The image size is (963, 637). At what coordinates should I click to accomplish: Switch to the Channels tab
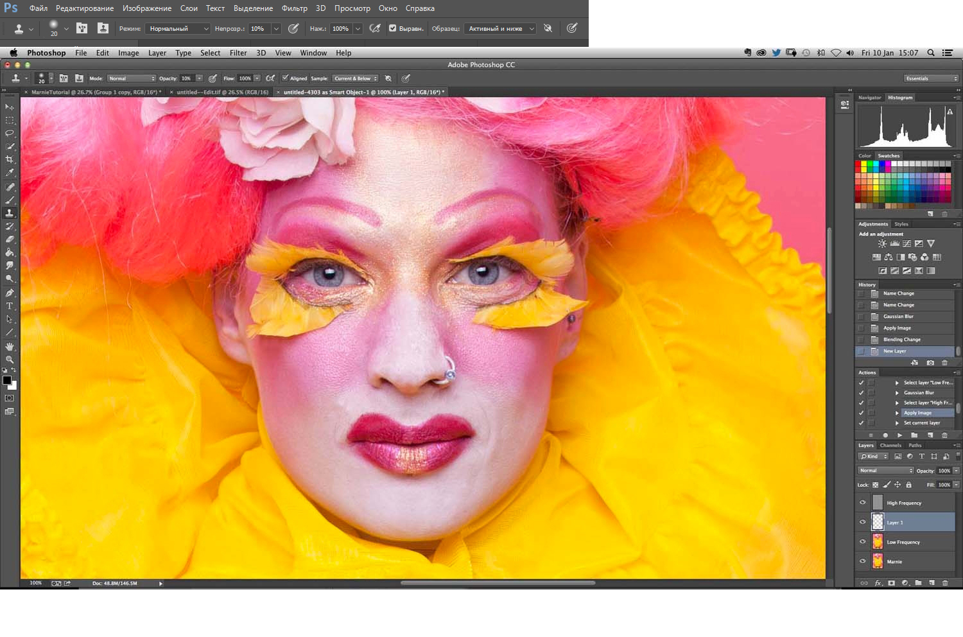point(890,445)
